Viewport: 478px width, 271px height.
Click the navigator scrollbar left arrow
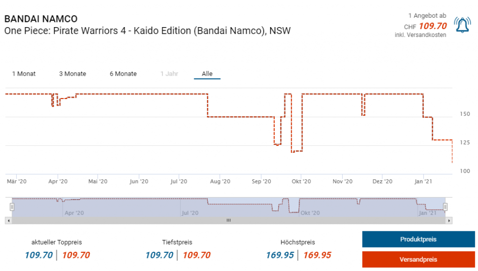click(x=7, y=220)
